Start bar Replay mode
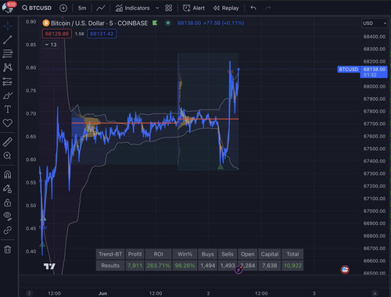This screenshot has width=391, height=297. point(226,8)
